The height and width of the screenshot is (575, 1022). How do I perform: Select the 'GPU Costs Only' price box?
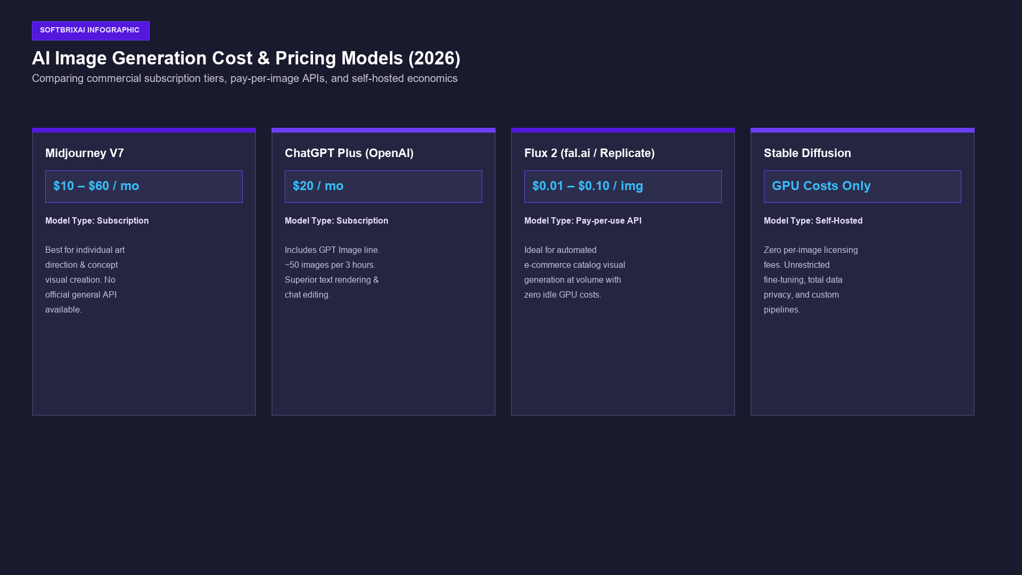pos(862,186)
